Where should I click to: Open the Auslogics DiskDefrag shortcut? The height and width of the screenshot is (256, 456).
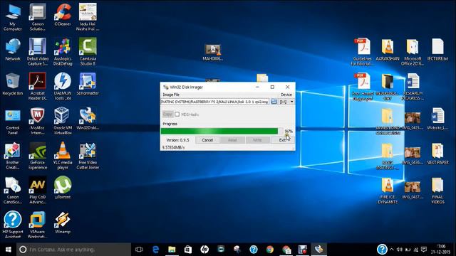tap(63, 52)
